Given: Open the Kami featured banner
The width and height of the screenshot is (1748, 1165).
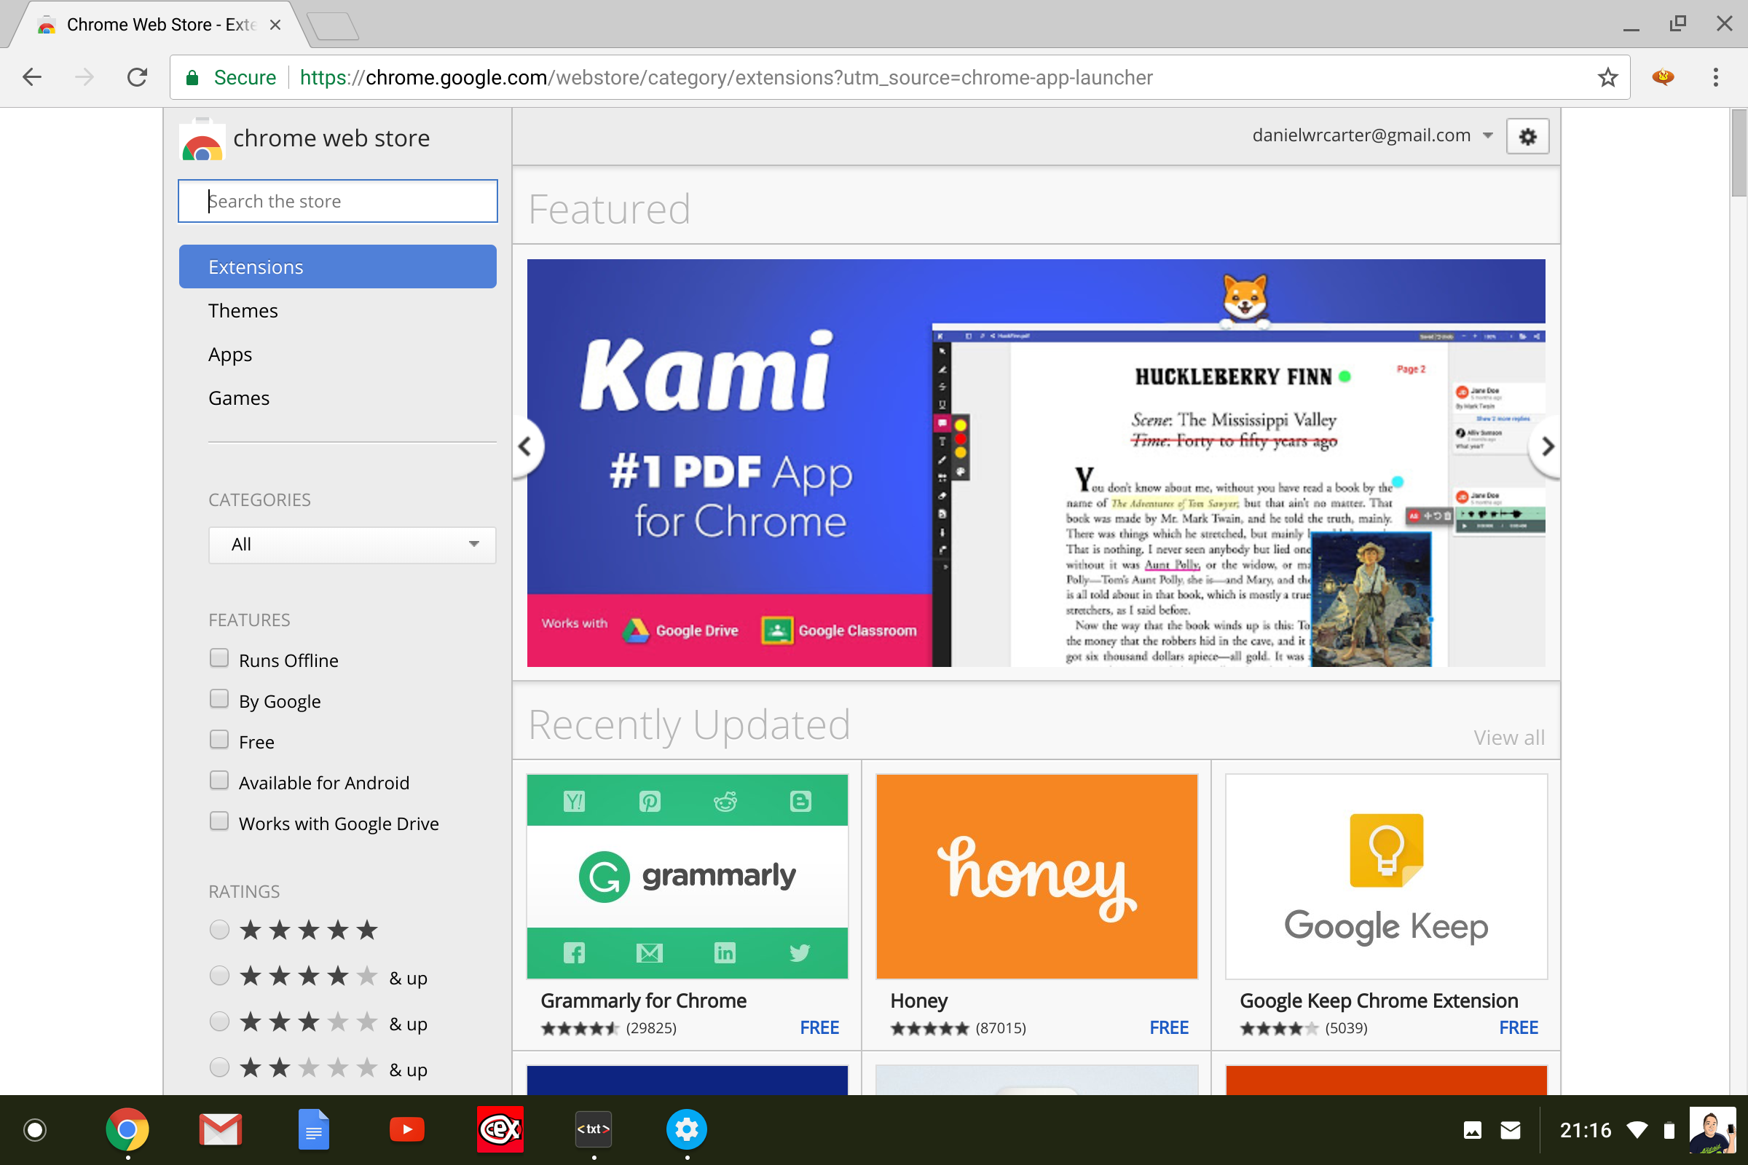Looking at the screenshot, I should click(1036, 462).
